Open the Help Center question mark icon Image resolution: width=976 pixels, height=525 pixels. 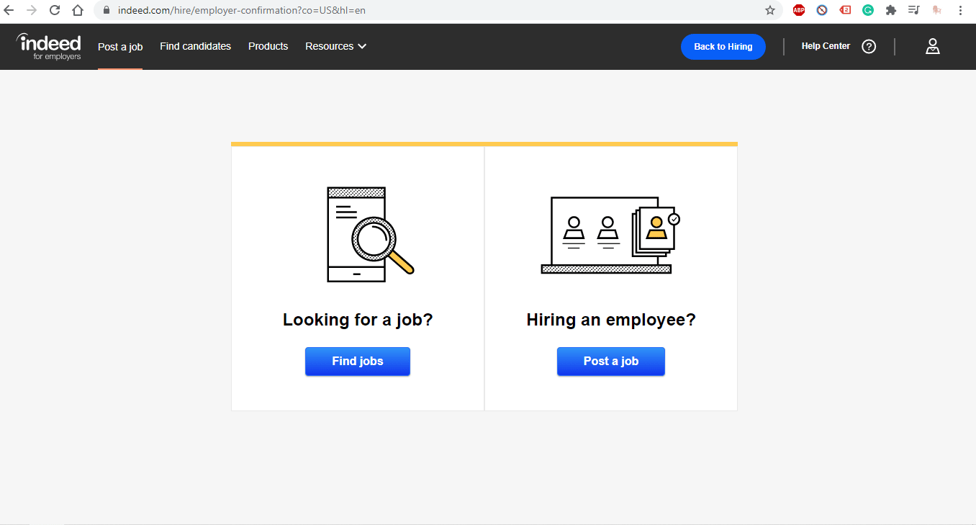coord(869,46)
